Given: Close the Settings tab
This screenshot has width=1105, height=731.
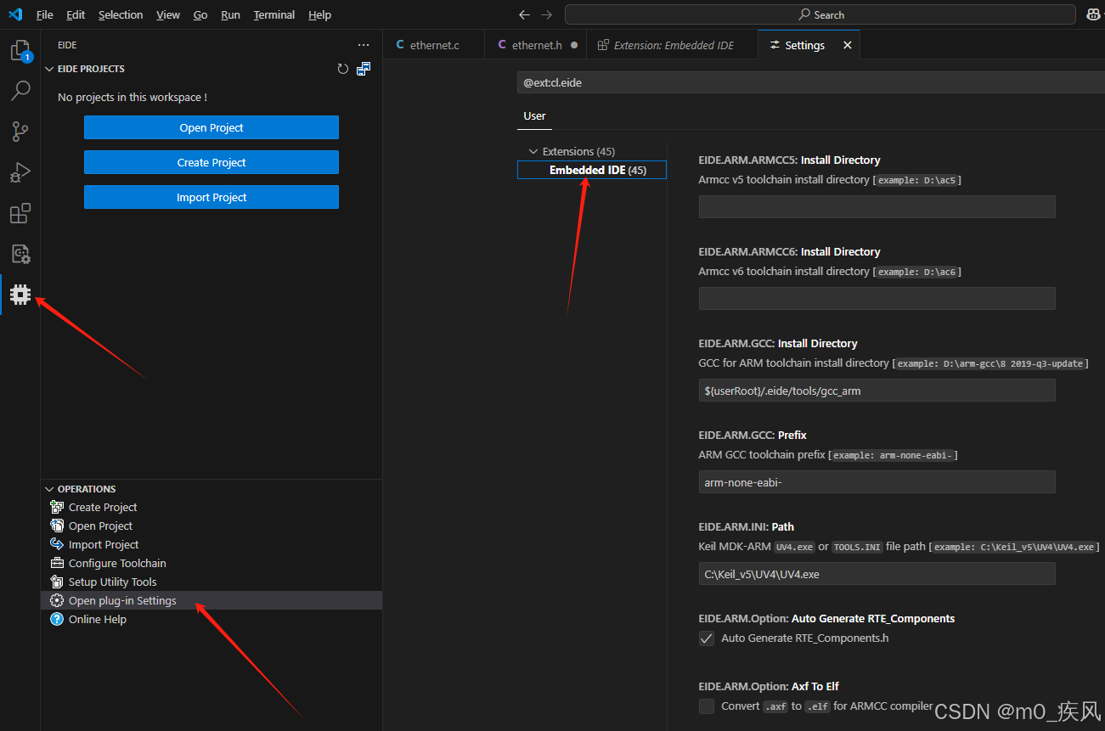Looking at the screenshot, I should pyautogui.click(x=847, y=45).
